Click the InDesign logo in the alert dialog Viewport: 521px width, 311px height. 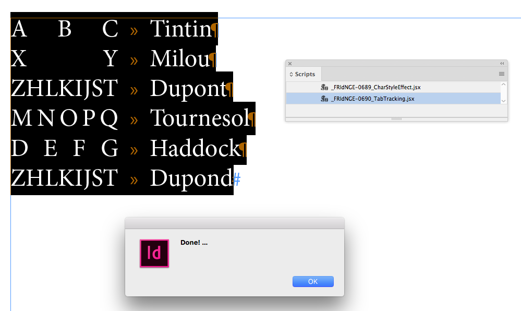(x=154, y=254)
